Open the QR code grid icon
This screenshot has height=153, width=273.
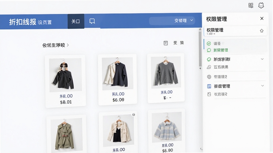coord(251,5)
